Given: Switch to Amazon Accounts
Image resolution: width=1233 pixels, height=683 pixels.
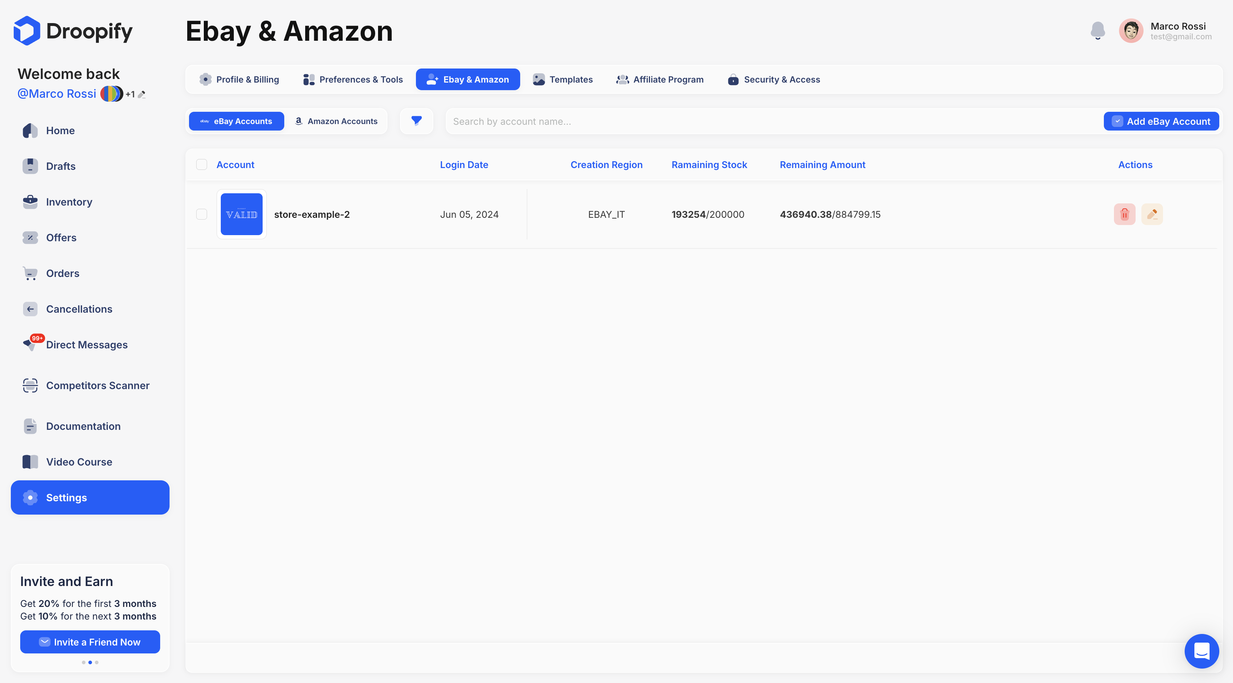Looking at the screenshot, I should pyautogui.click(x=336, y=121).
